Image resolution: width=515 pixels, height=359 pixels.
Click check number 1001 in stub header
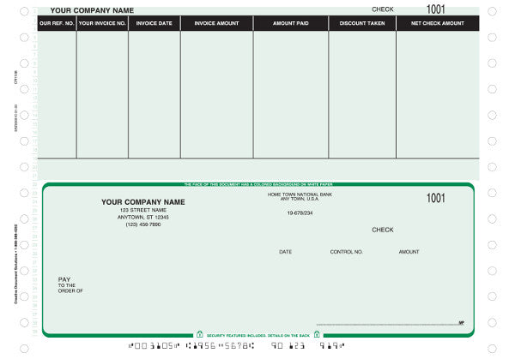(436, 9)
